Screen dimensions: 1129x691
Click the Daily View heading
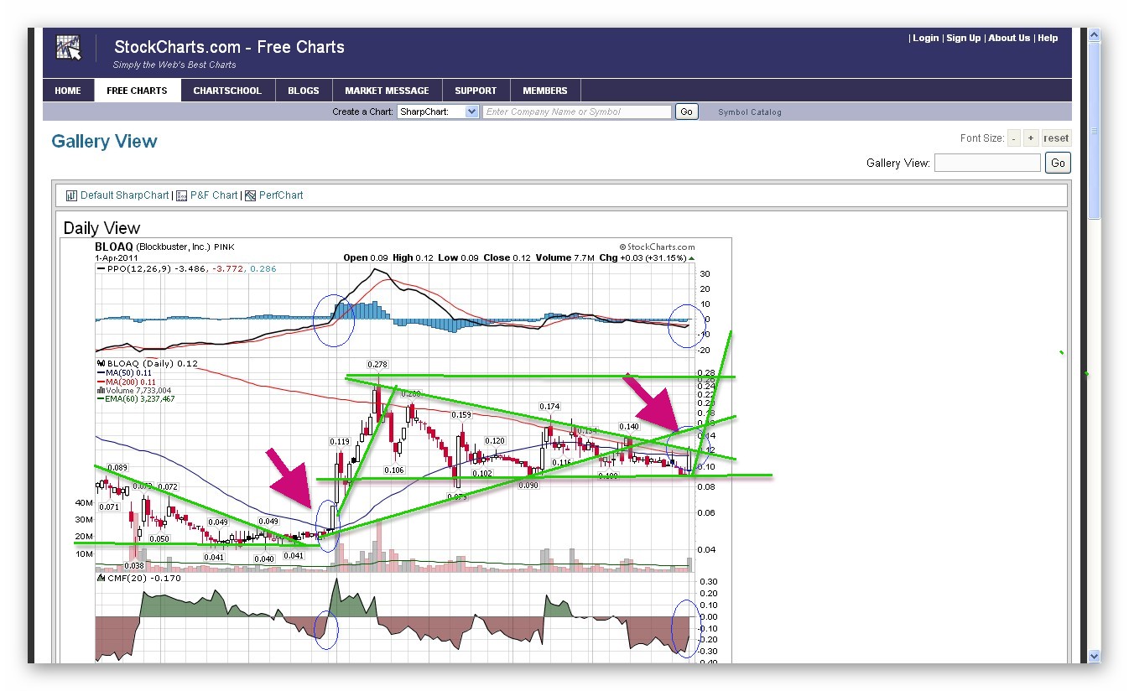point(101,228)
